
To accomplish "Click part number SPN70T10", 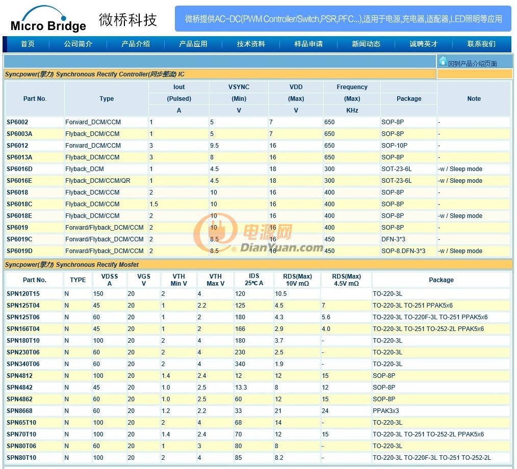I will click(21, 434).
